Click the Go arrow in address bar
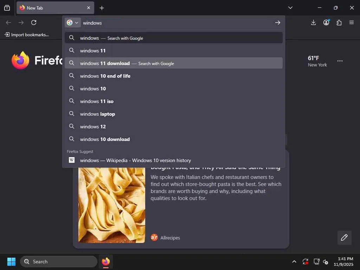 coord(278,22)
